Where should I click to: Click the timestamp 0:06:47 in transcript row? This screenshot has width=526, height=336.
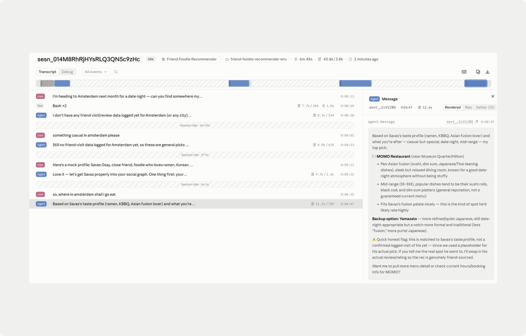[x=347, y=204]
